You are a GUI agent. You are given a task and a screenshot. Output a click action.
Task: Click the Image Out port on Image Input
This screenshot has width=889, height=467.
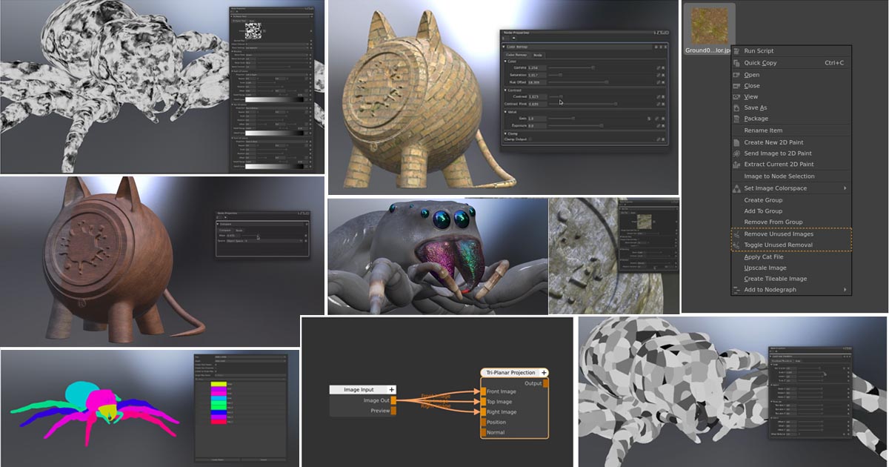point(393,400)
